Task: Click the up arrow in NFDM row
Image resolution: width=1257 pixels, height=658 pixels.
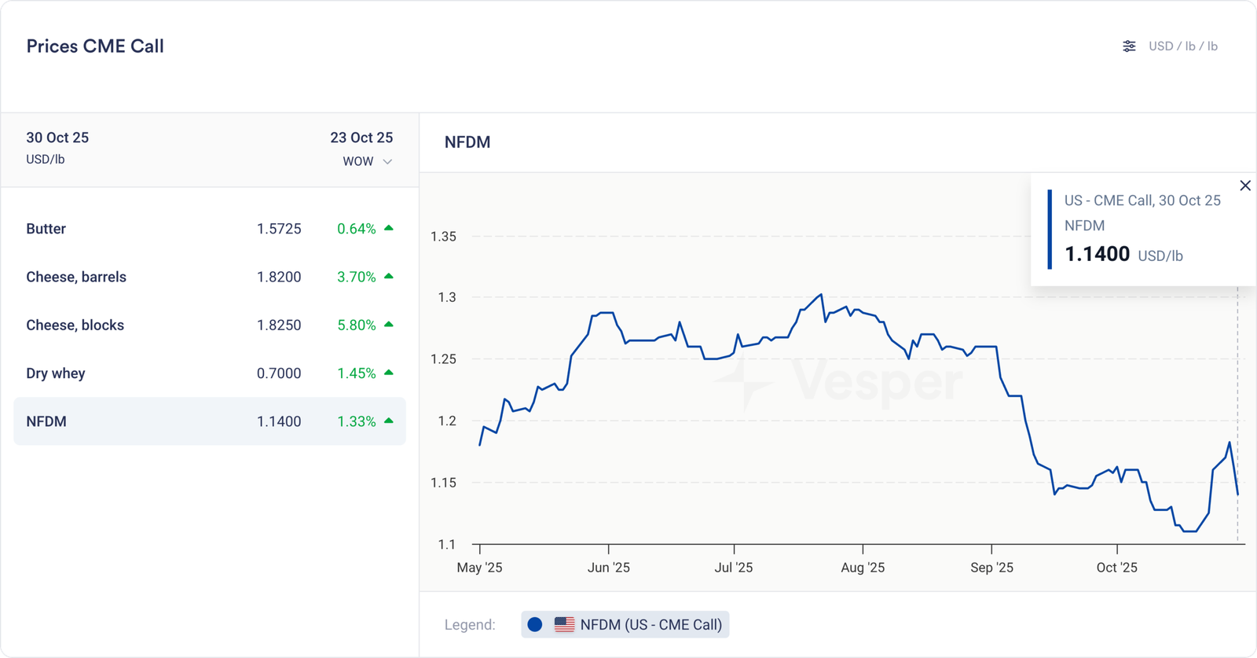Action: (388, 421)
